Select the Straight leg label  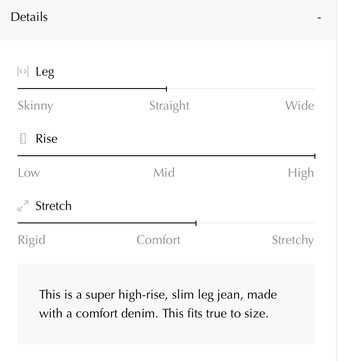[169, 106]
